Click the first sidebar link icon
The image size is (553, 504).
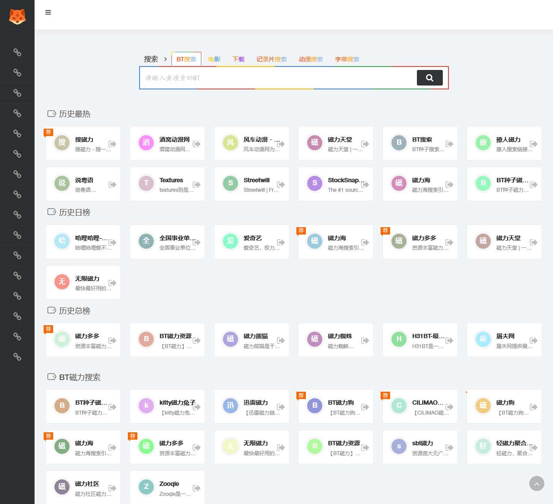coord(17,52)
